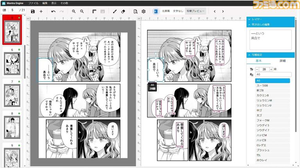Open page 7 thumbnail
Viewport: 300px width, 168px height.
click(12, 96)
